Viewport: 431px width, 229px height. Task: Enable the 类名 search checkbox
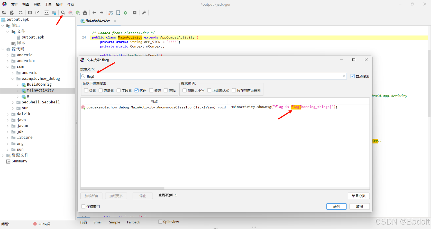86,90
